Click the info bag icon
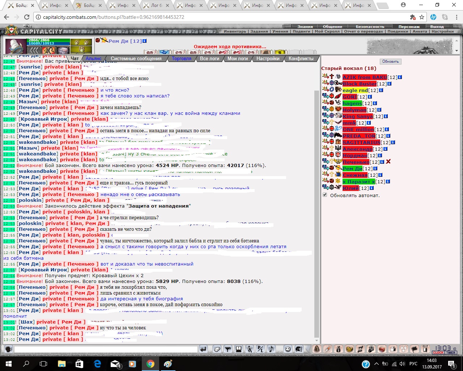This screenshot has height=371, width=463. click(339, 349)
